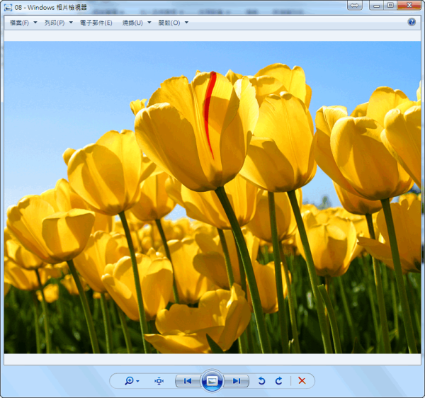Expand the small arrow beside the magnifier
The image size is (425, 398).
tap(137, 381)
